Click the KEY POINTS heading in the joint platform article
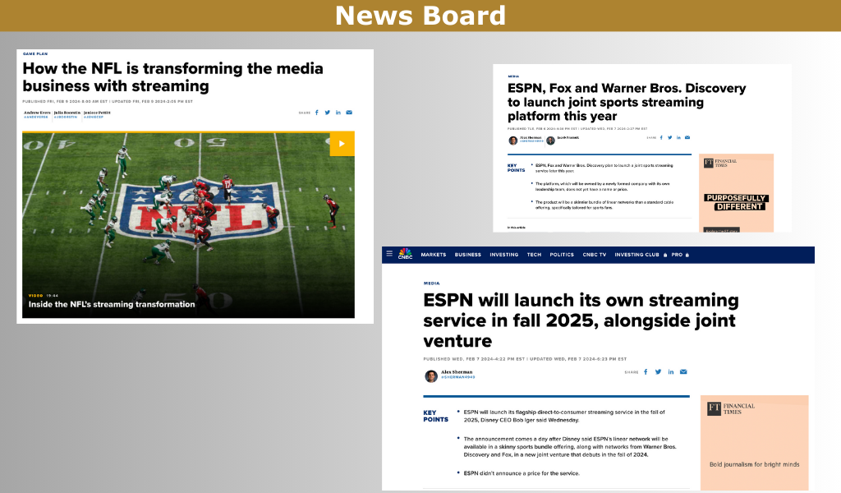 point(516,168)
